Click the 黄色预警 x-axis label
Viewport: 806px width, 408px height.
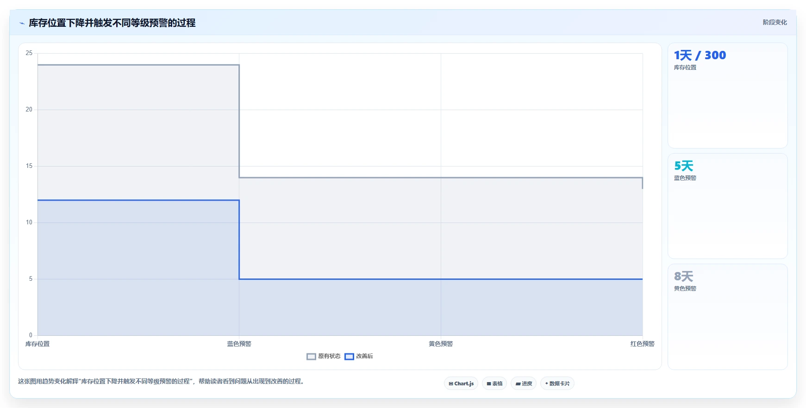pos(441,344)
